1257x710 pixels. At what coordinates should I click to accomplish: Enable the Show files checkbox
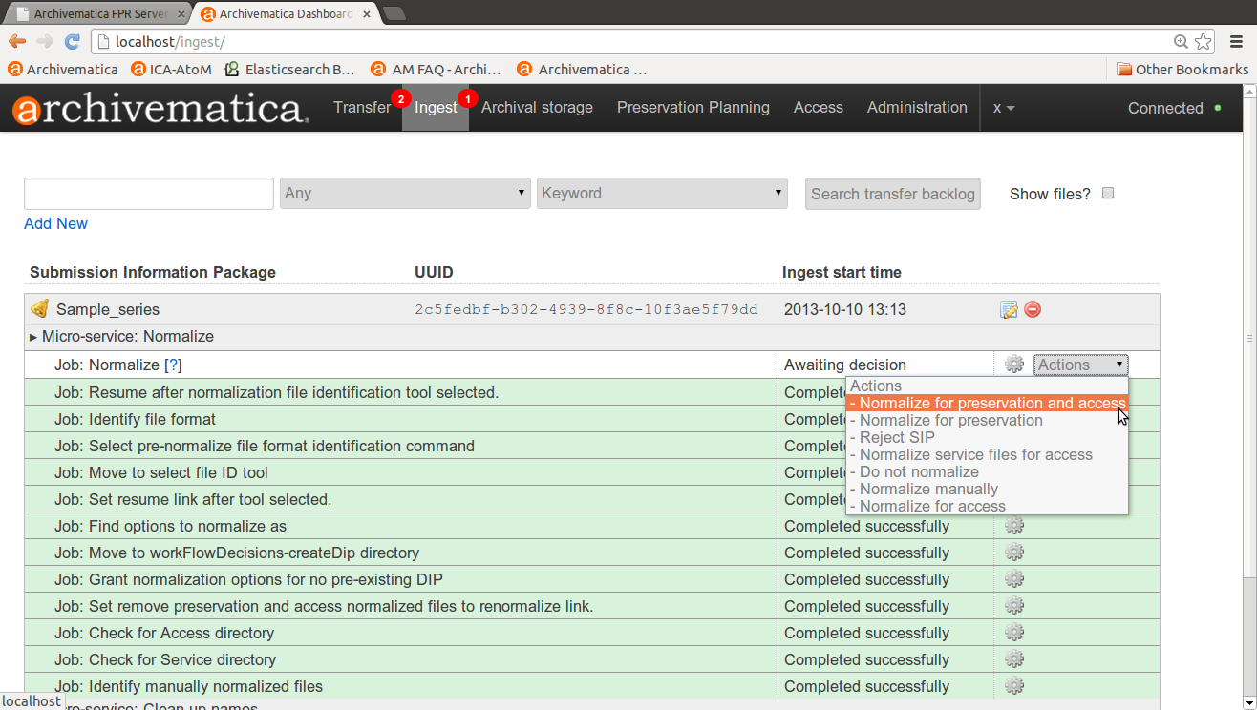pyautogui.click(x=1108, y=193)
